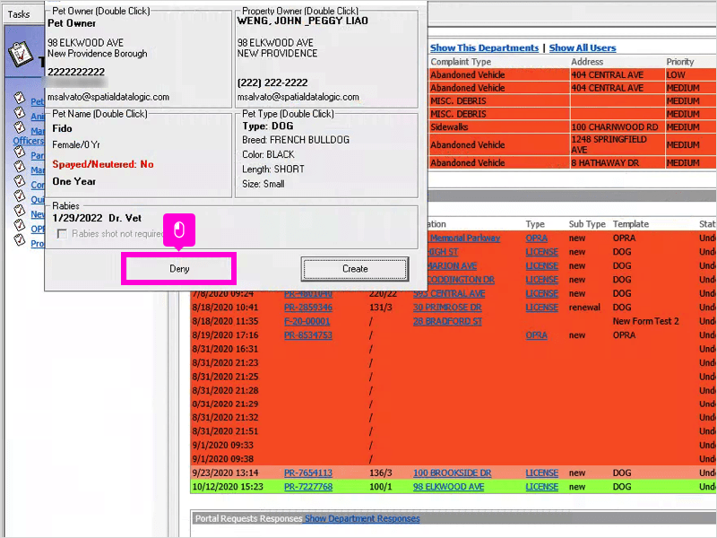The height and width of the screenshot is (538, 717).
Task: Click 'Breed: FRENCH BULLDOG' text
Action: coord(296,140)
